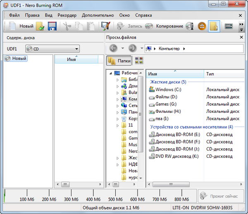This screenshot has width=248, height=214.
Task: Open the Рекордер menu
Action: (x=67, y=15)
